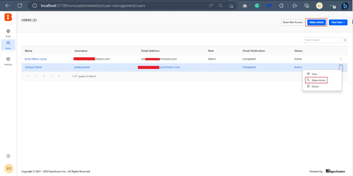This screenshot has height=176, width=353.
Task: Sort by Email Verification column header
Action: click(x=254, y=51)
